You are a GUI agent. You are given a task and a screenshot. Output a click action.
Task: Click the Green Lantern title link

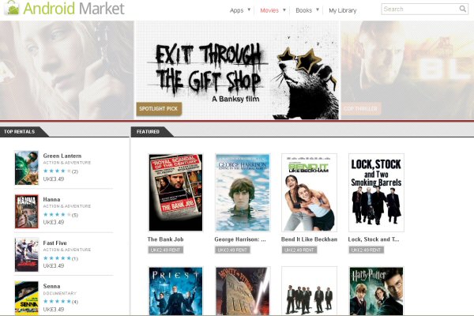tap(62, 156)
